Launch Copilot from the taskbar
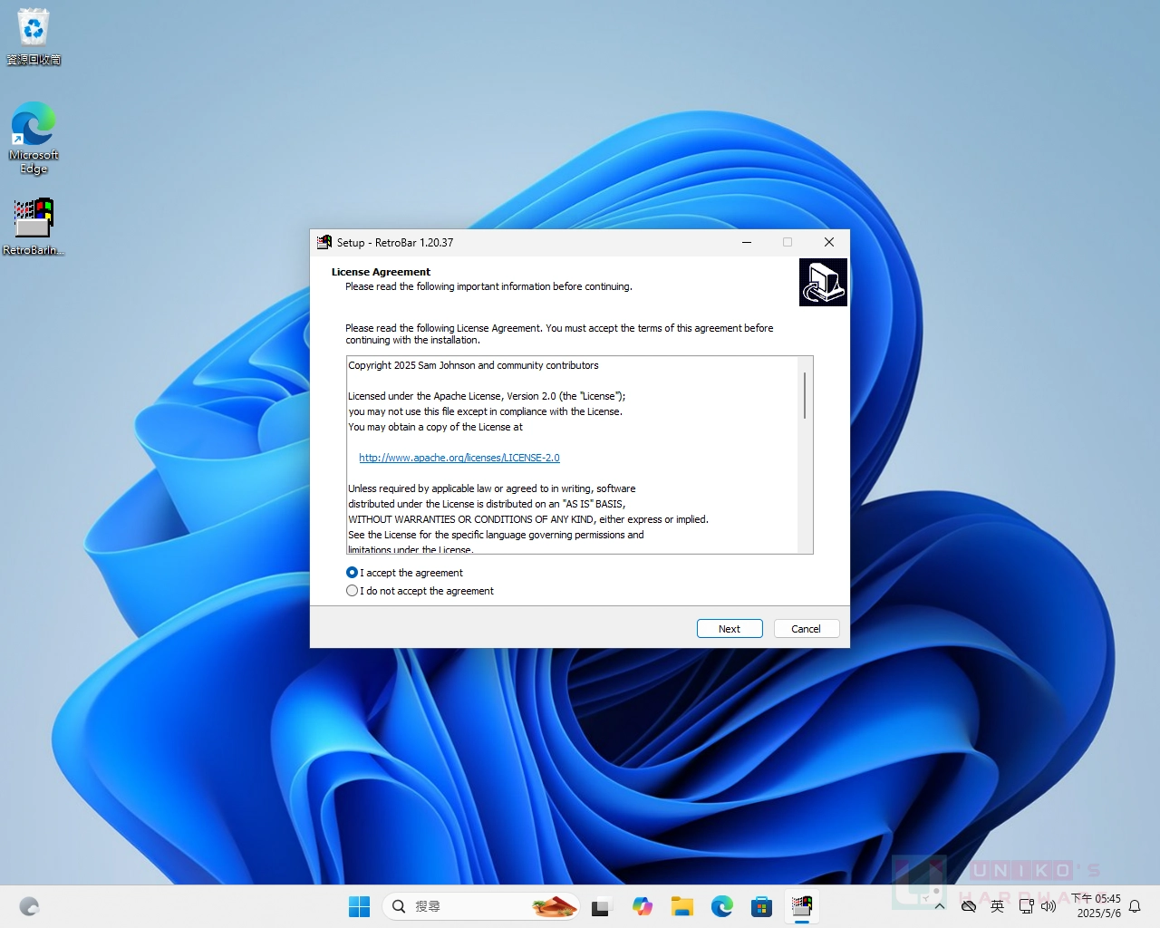 643,906
